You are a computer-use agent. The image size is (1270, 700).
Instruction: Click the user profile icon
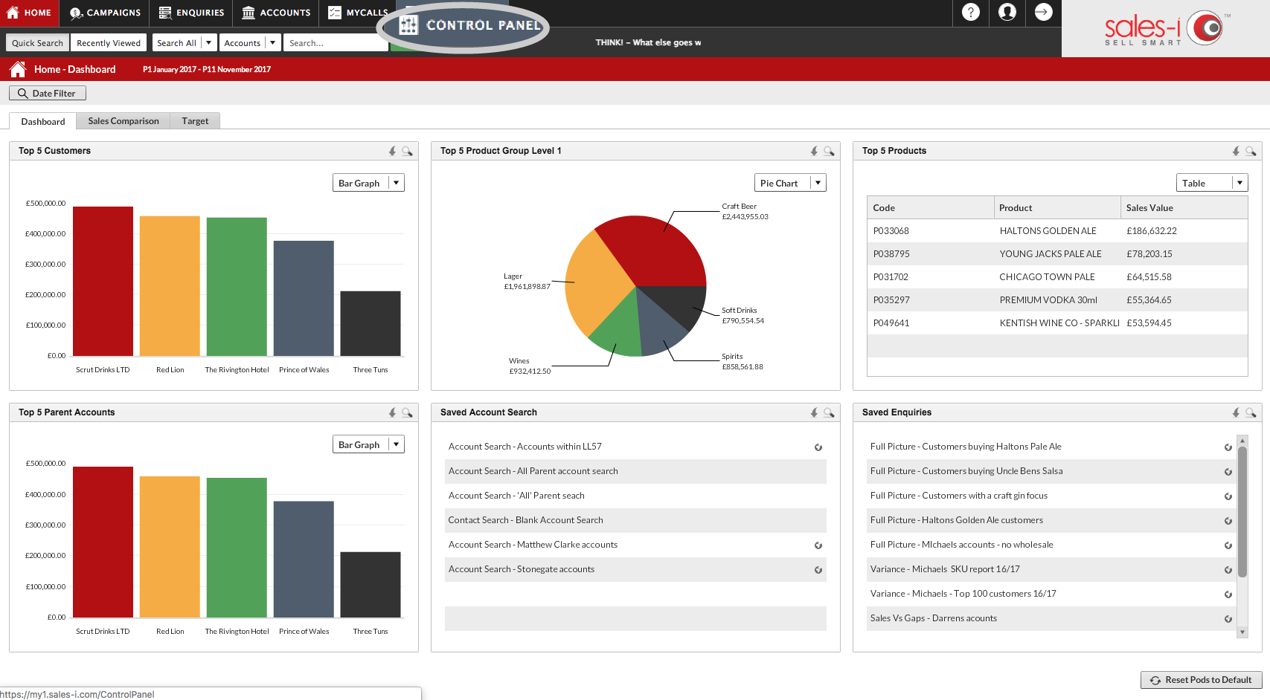pos(1007,13)
